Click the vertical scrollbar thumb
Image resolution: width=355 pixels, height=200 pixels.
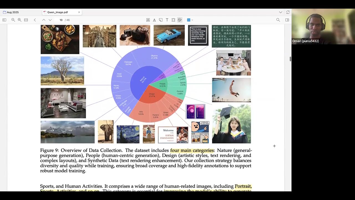290,59
